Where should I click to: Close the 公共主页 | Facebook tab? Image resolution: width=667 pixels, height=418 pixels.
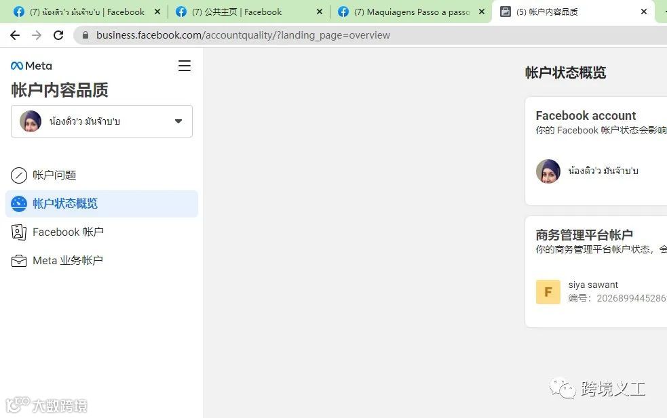pos(320,12)
